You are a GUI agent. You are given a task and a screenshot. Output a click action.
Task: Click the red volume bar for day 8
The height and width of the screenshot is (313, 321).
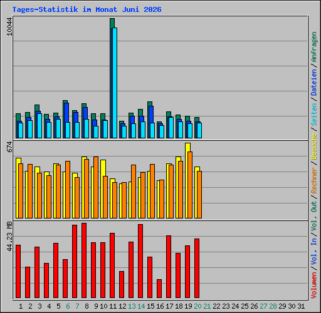point(84,260)
